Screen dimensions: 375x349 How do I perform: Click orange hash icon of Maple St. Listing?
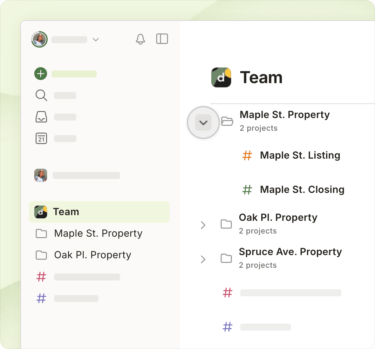click(x=247, y=155)
